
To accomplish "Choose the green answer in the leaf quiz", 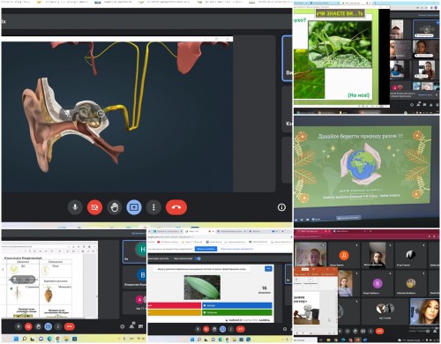I will (x=237, y=312).
